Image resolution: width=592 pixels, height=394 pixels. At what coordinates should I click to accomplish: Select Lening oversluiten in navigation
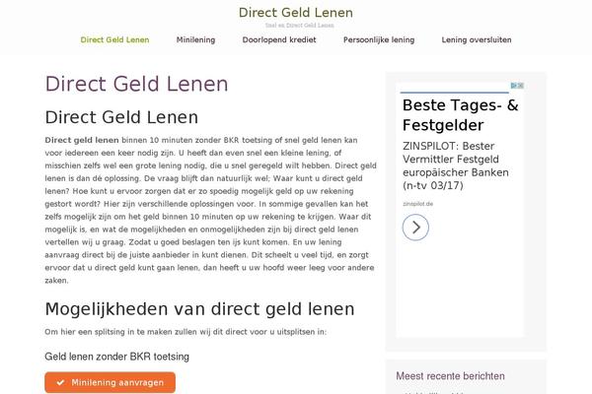pos(477,40)
